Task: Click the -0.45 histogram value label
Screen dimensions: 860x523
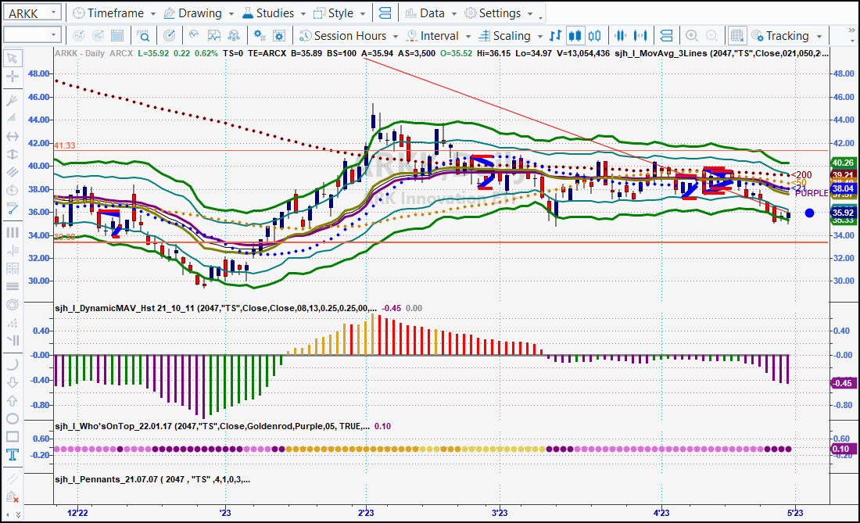Action: 843,383
